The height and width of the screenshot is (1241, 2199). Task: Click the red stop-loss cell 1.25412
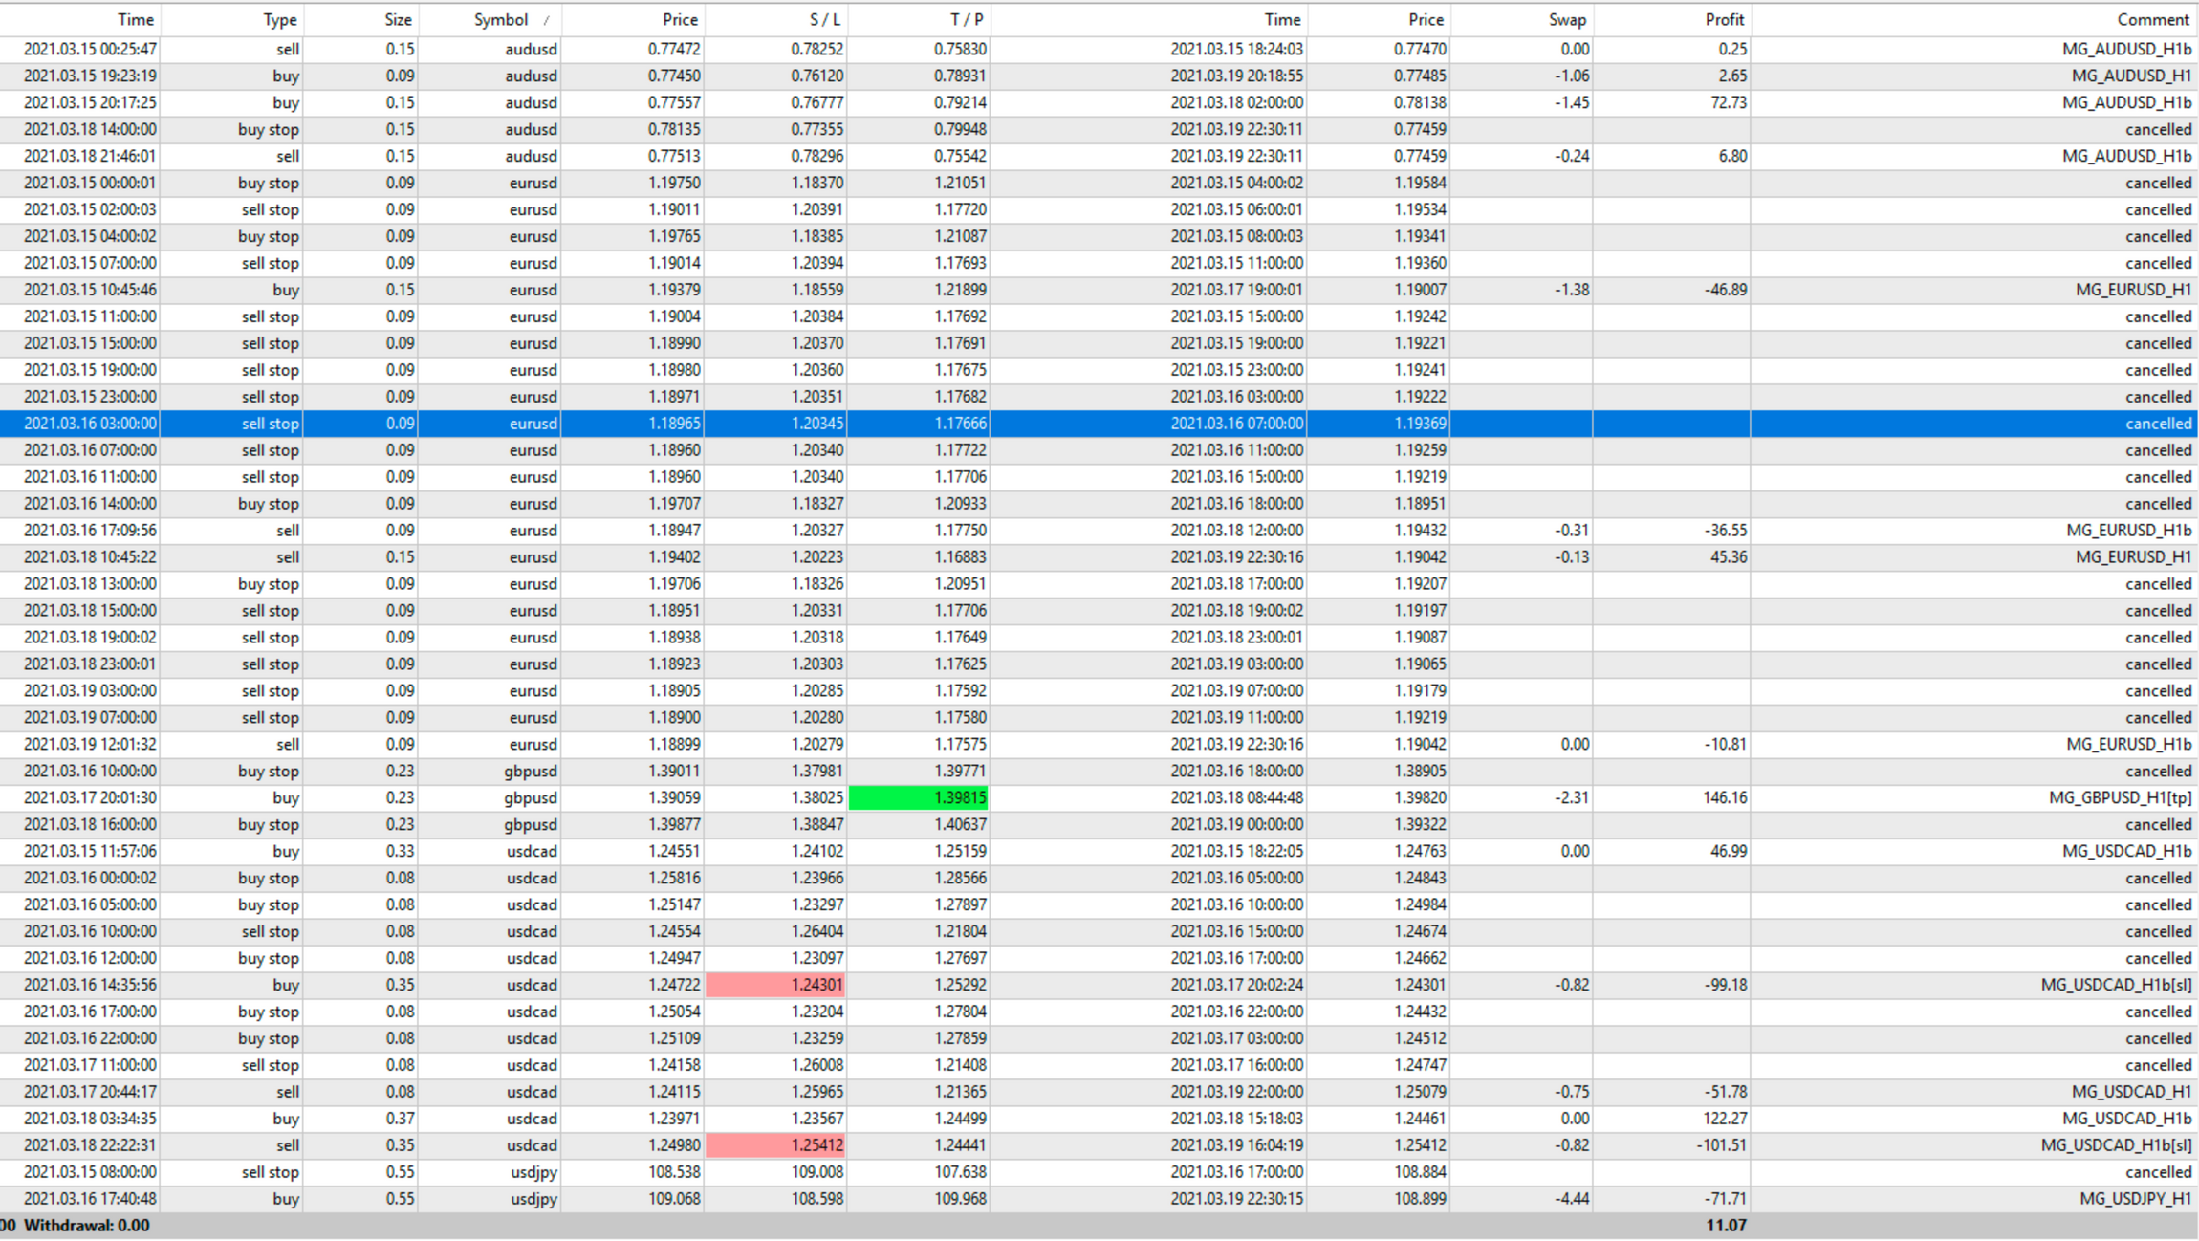pos(775,1145)
